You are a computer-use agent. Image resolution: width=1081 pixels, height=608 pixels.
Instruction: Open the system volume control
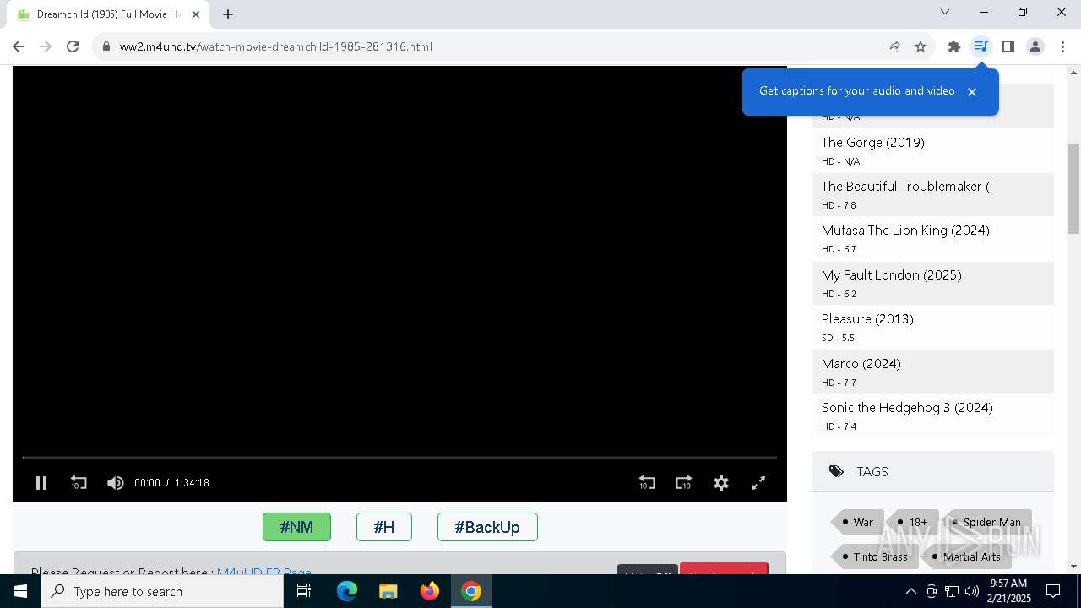click(x=972, y=591)
